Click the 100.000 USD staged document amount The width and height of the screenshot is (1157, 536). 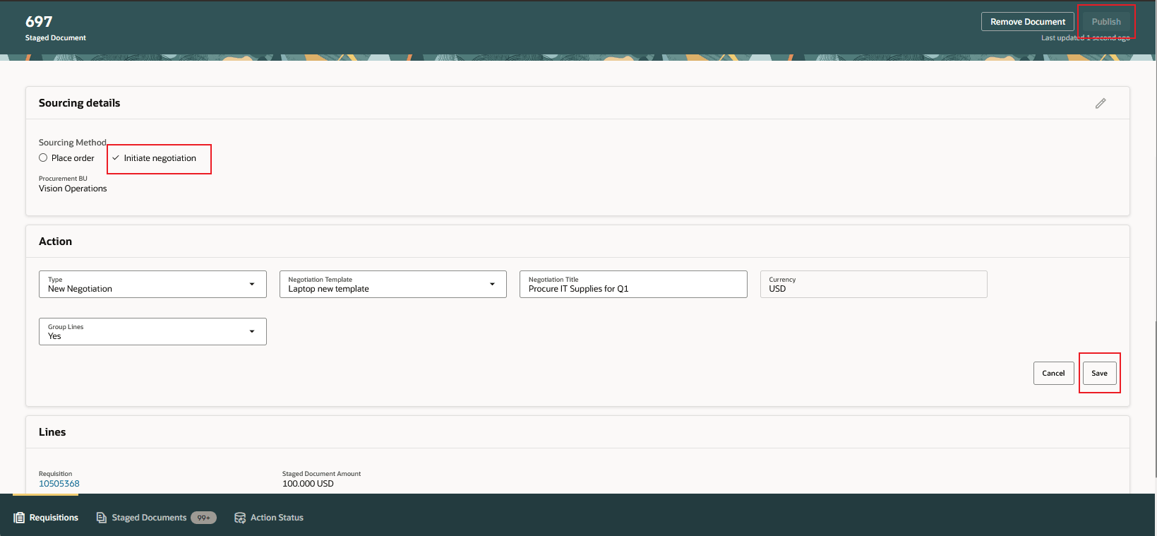click(x=308, y=484)
